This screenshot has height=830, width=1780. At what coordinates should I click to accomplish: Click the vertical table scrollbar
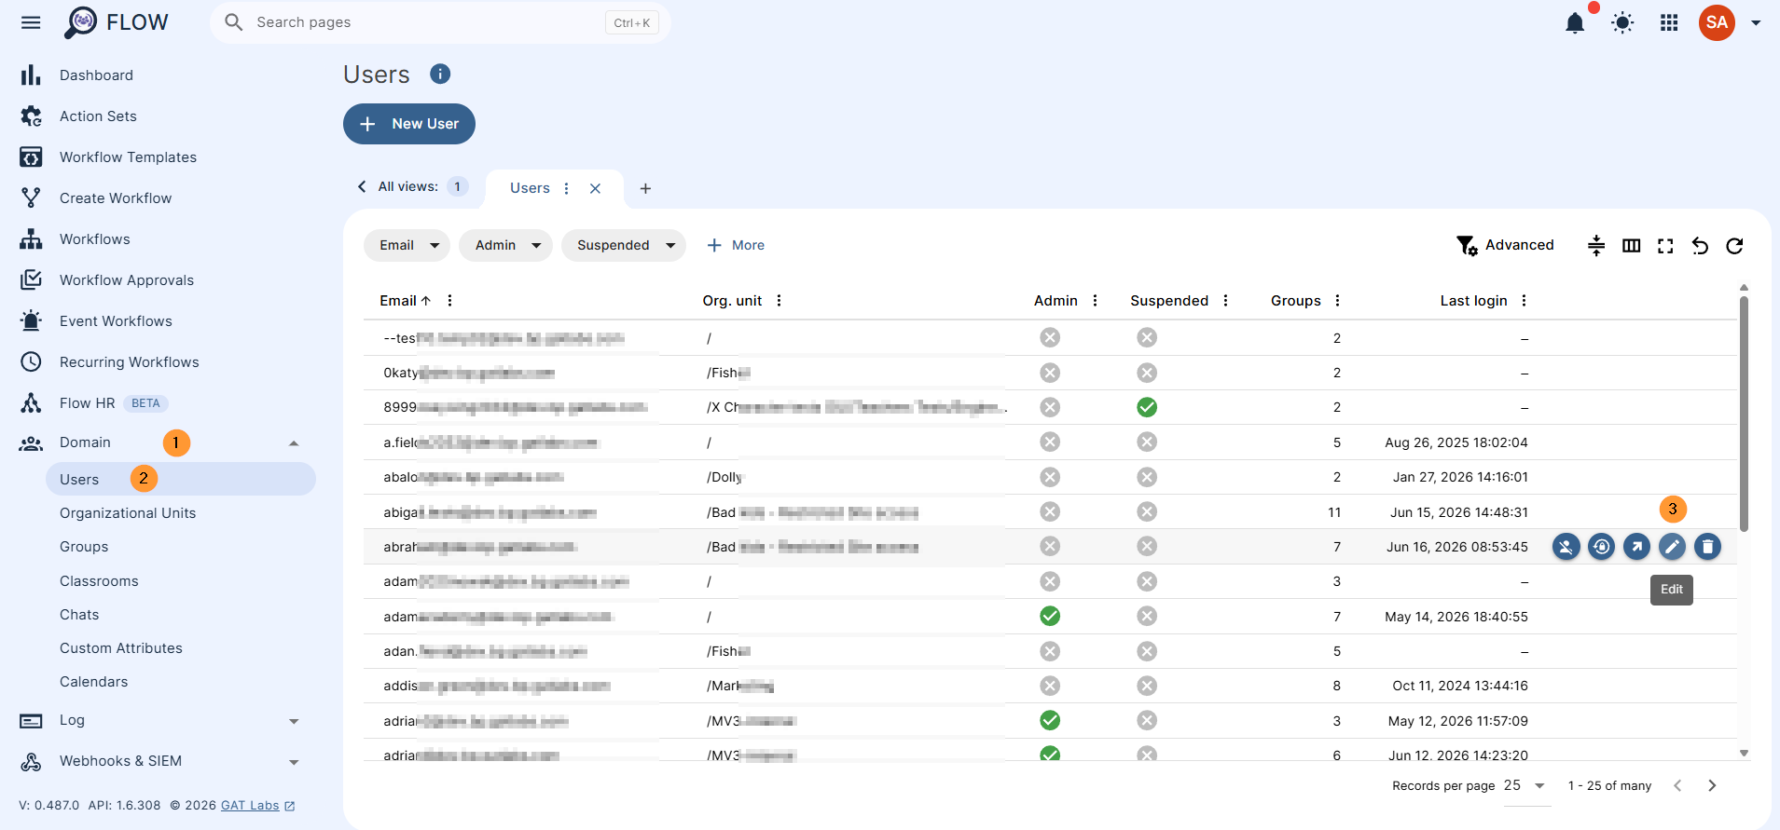pos(1744,414)
